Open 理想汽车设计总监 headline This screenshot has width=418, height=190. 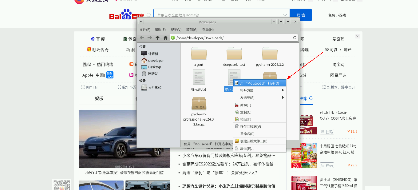229,186
